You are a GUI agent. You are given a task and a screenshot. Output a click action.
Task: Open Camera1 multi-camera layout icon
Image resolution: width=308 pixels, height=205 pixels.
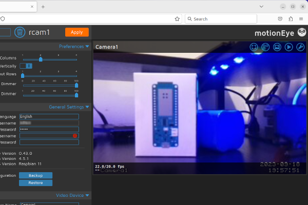pos(265,47)
